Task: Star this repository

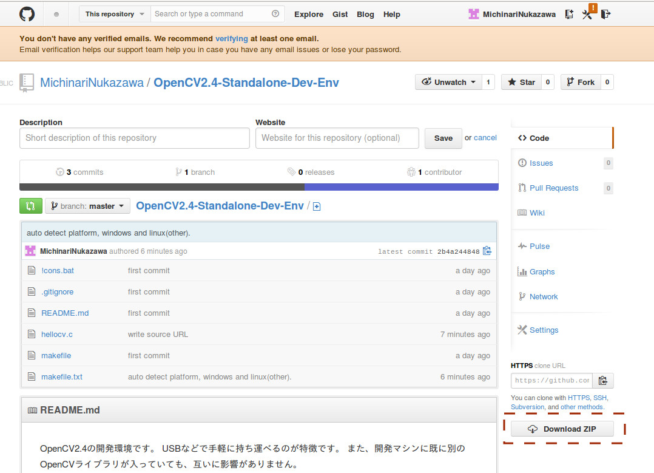Action: [x=521, y=82]
